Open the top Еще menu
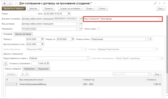The height and width of the screenshot is (99, 168). [x=161, y=8]
